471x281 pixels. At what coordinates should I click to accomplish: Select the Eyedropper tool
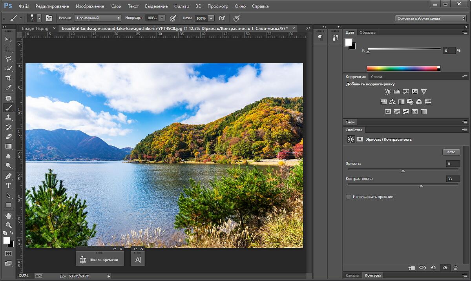pos(8,88)
